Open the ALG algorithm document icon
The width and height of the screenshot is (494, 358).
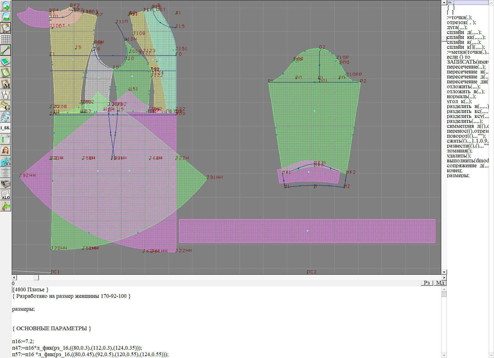(x=6, y=195)
